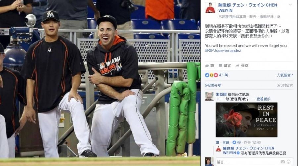This screenshot has height=166, width=298.
Task: Expand the comment with 查看更多
Action: [x=263, y=99]
